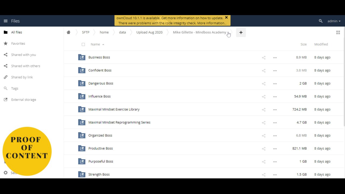The height and width of the screenshot is (194, 345).
Task: Share the Productive Boss folder
Action: (x=264, y=148)
